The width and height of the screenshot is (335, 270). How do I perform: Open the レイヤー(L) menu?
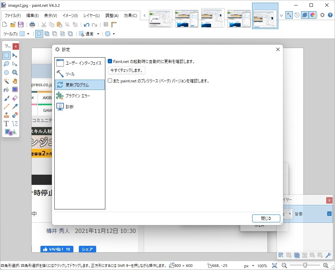point(91,15)
